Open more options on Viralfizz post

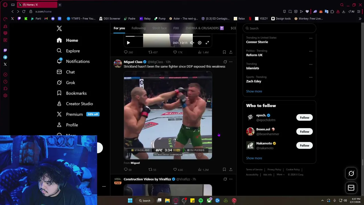point(231,179)
